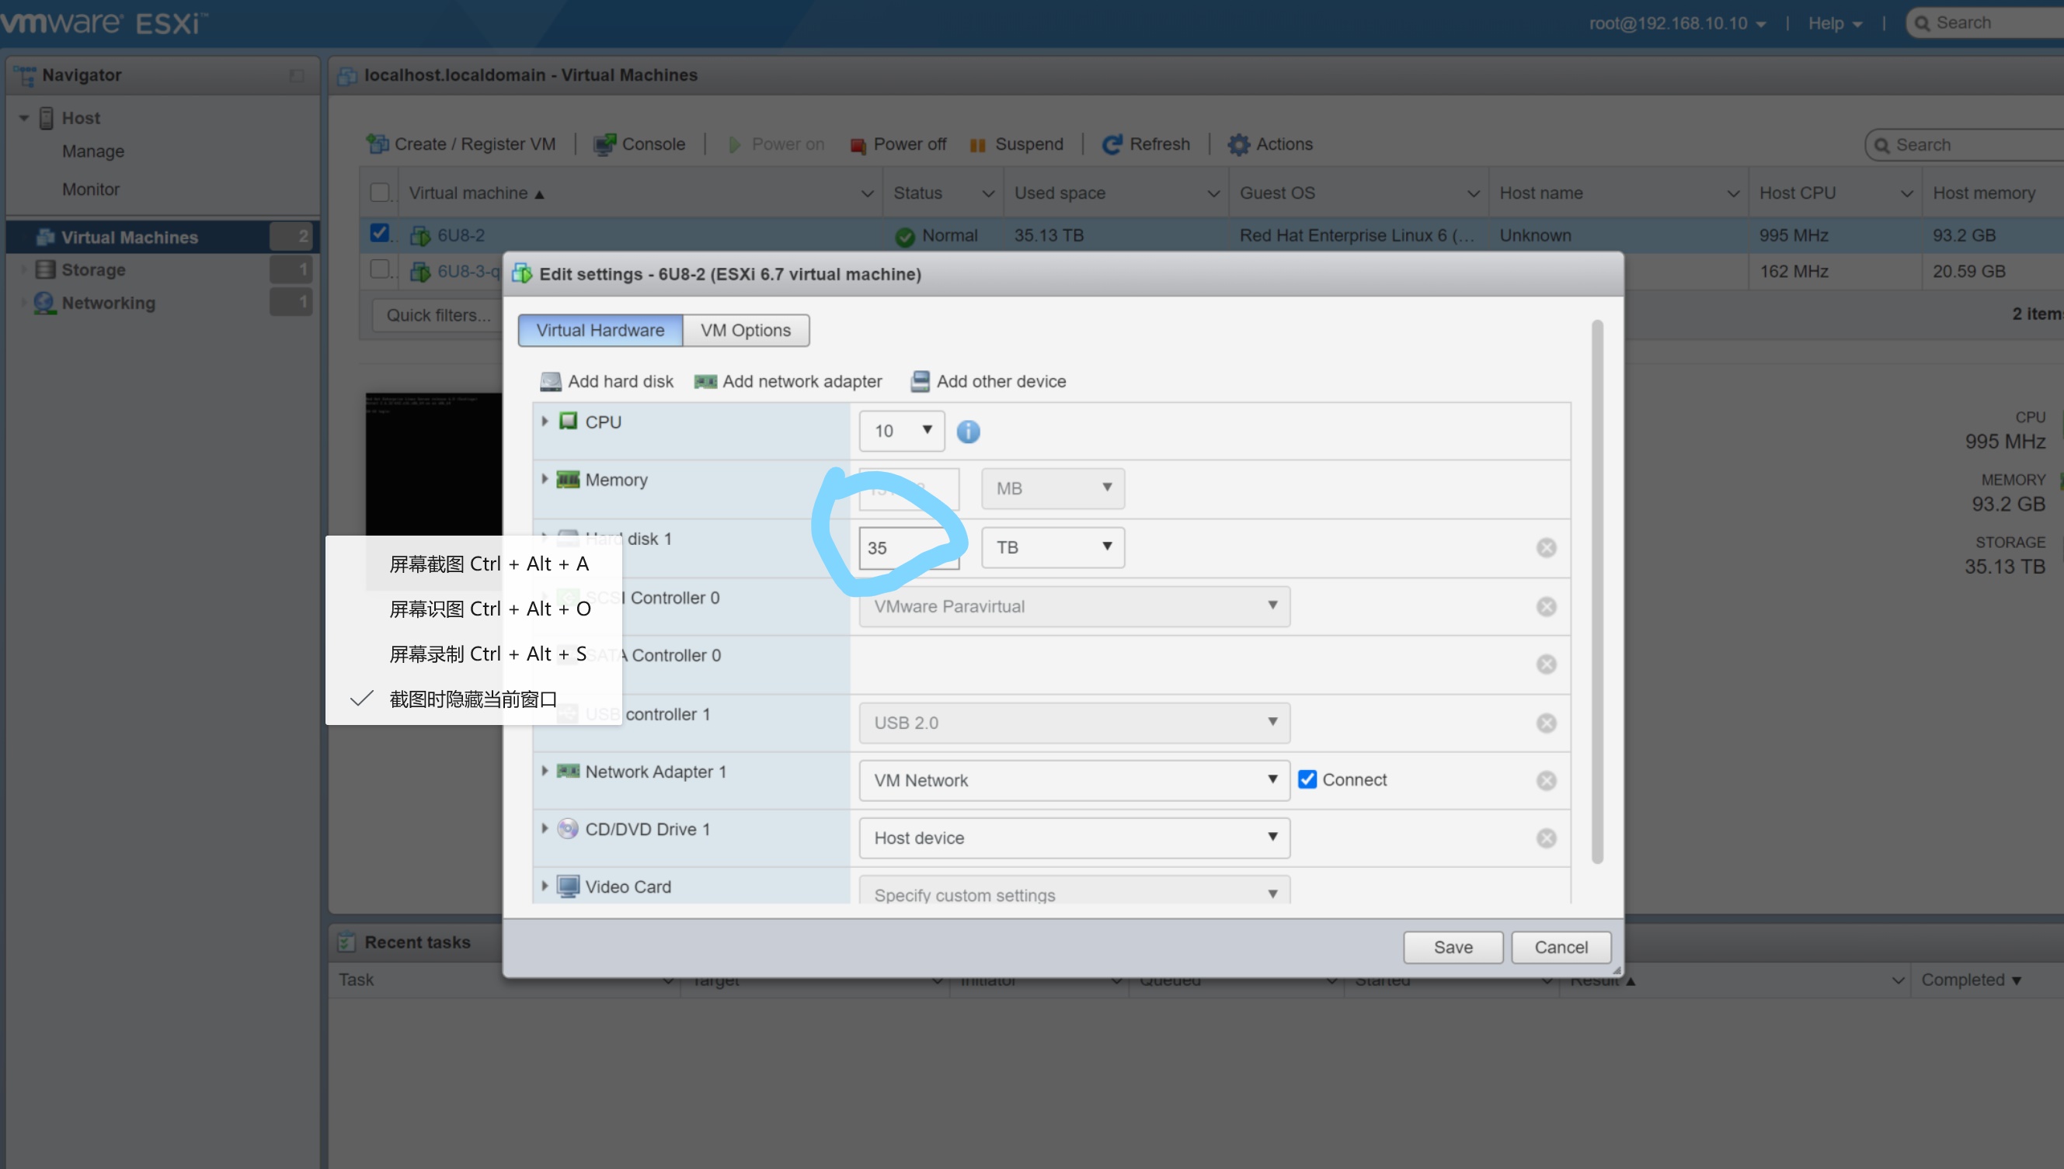Click the Power on button

[775, 144]
